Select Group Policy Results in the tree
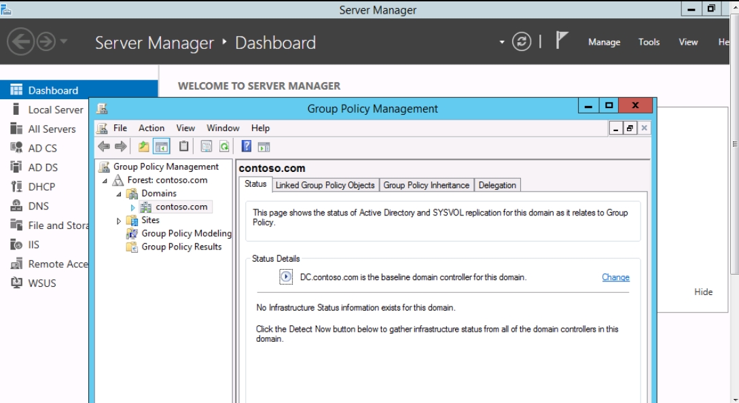This screenshot has width=739, height=403. 181,247
